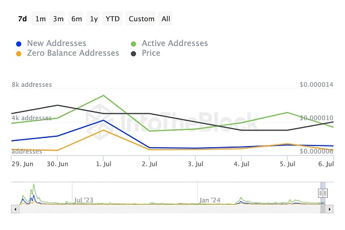Toggle the Active Addresses series label

(175, 43)
